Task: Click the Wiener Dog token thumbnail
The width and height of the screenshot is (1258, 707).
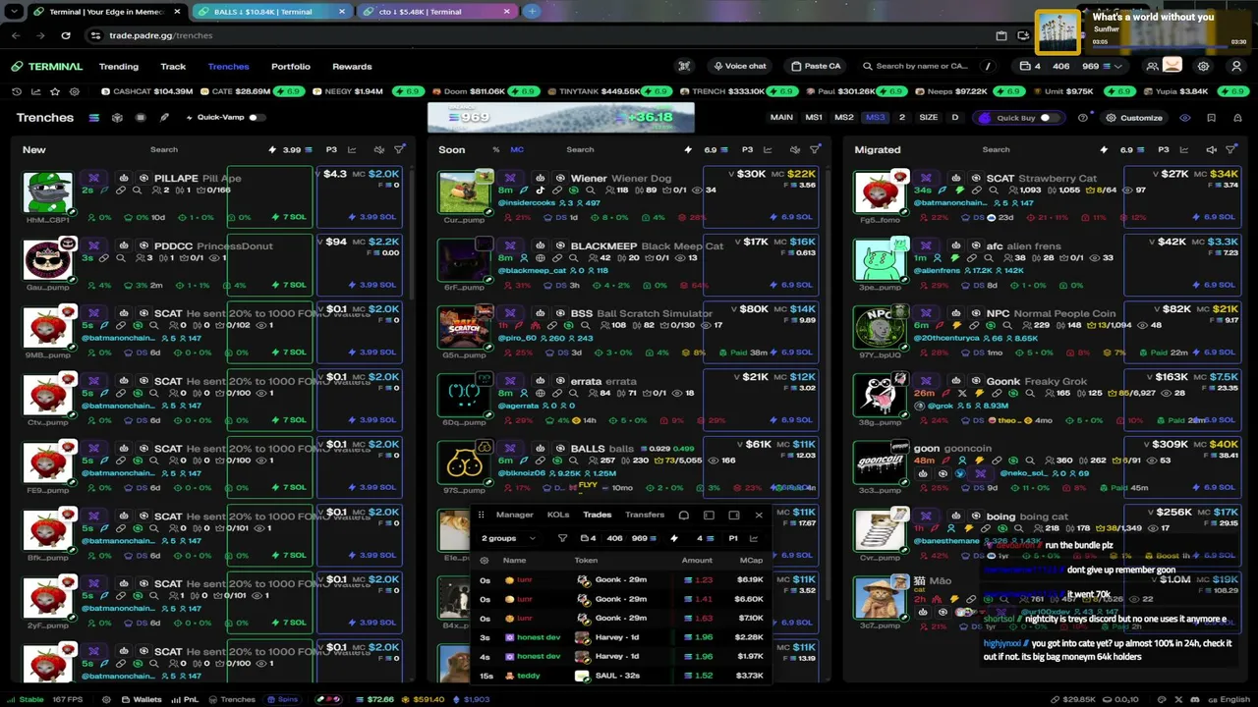Action: (465, 192)
